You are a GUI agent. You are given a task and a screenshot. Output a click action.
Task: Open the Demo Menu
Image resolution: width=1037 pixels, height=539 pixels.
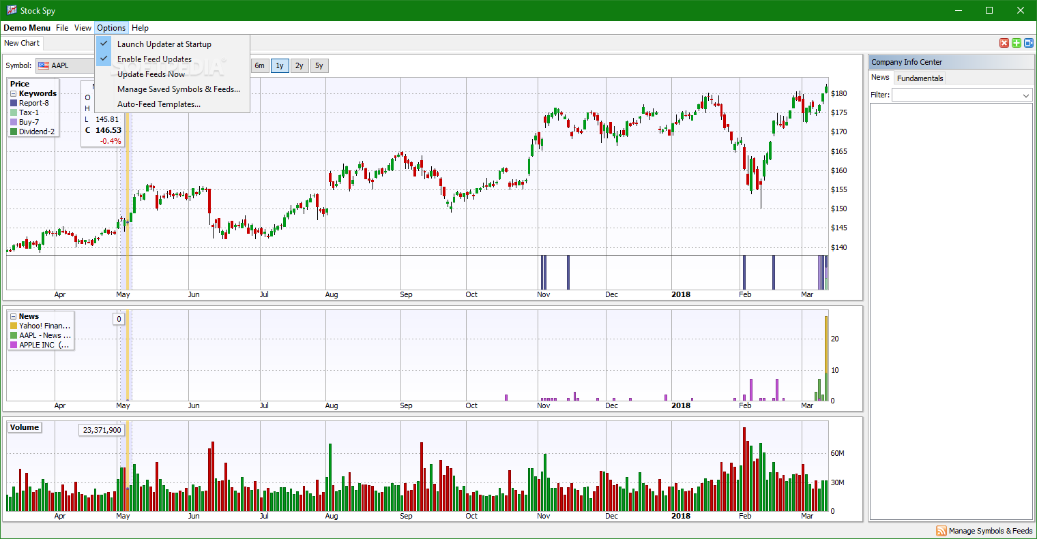click(x=27, y=28)
